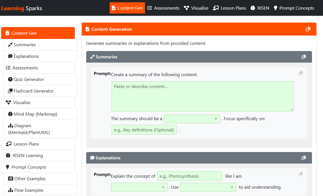Click the Paste or describe content text area

click(x=203, y=96)
